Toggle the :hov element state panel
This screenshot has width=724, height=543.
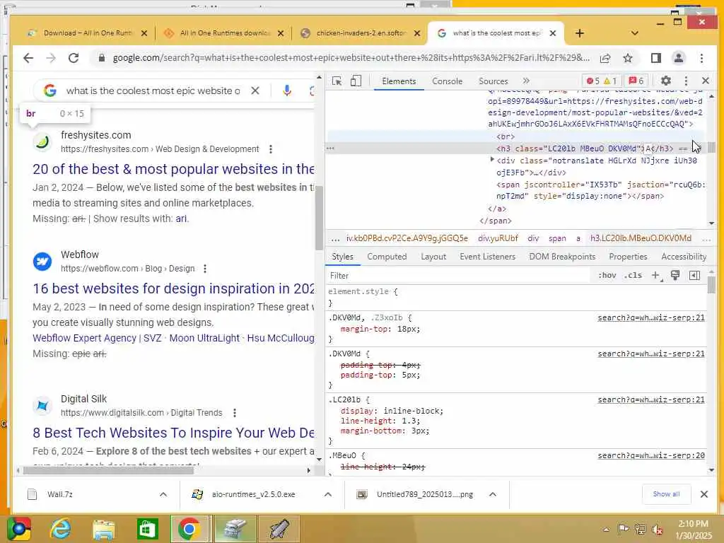point(607,275)
